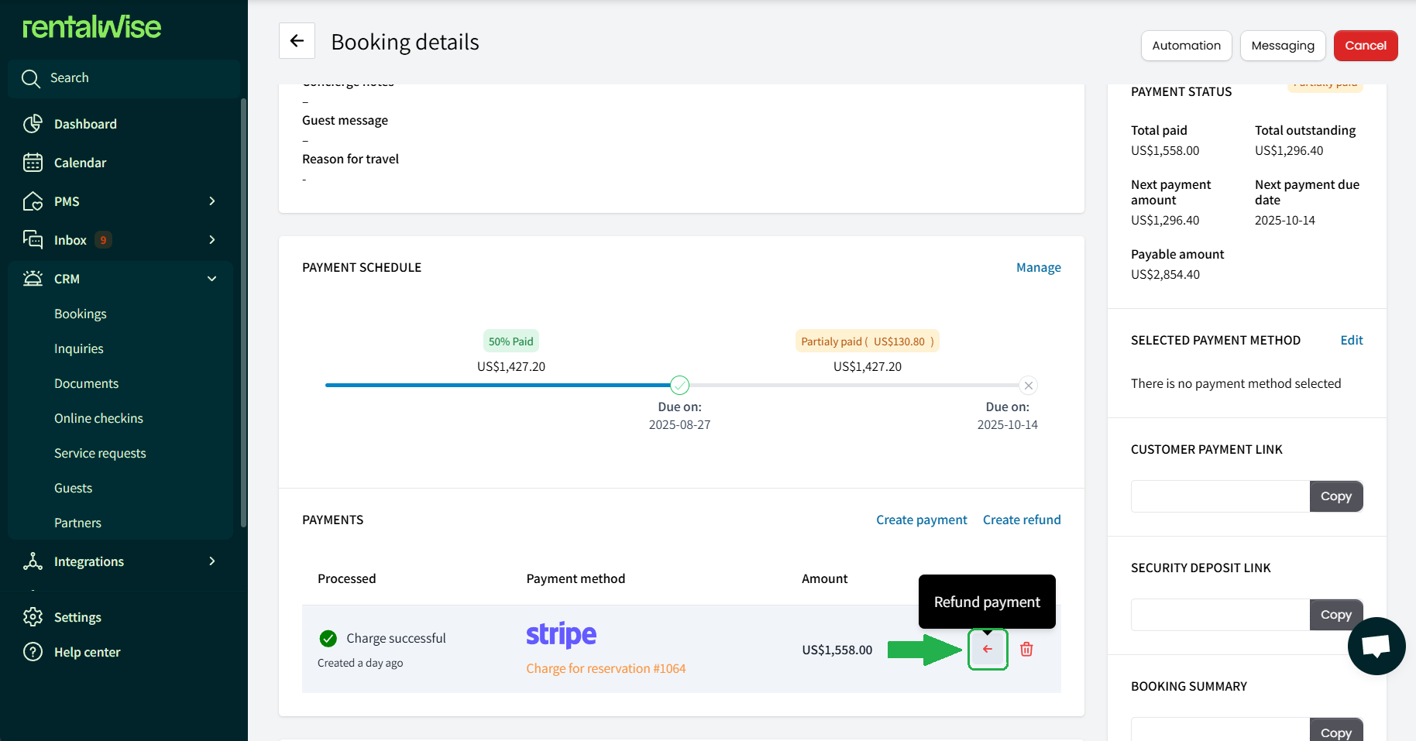Expand the Inbox submenu chevron
The width and height of the screenshot is (1416, 741).
coord(212,240)
